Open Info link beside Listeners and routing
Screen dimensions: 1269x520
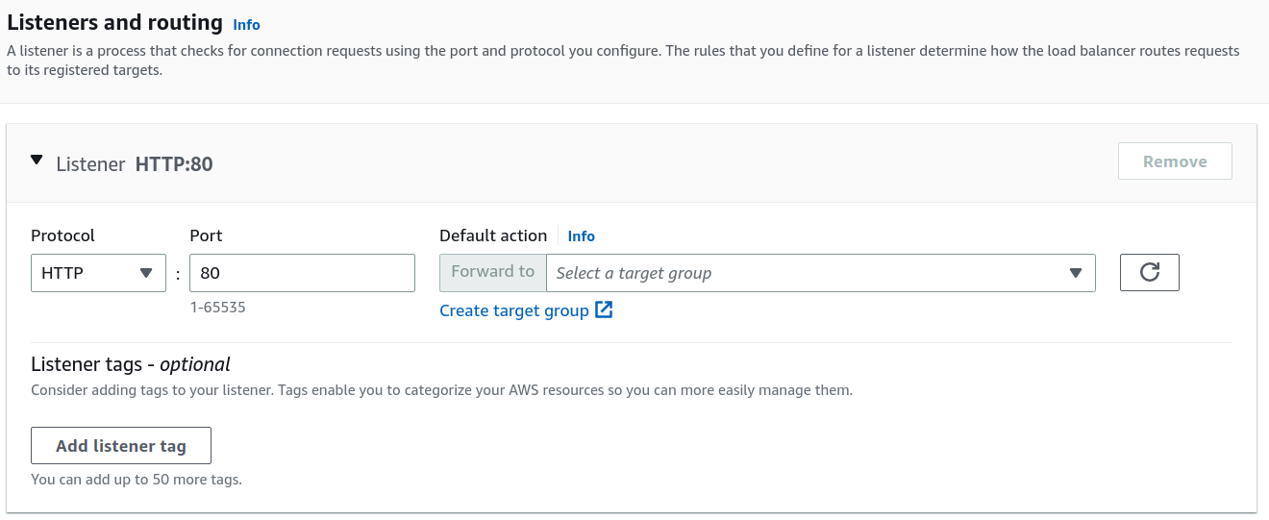[246, 25]
